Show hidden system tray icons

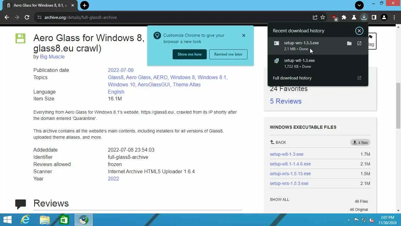coord(349,220)
